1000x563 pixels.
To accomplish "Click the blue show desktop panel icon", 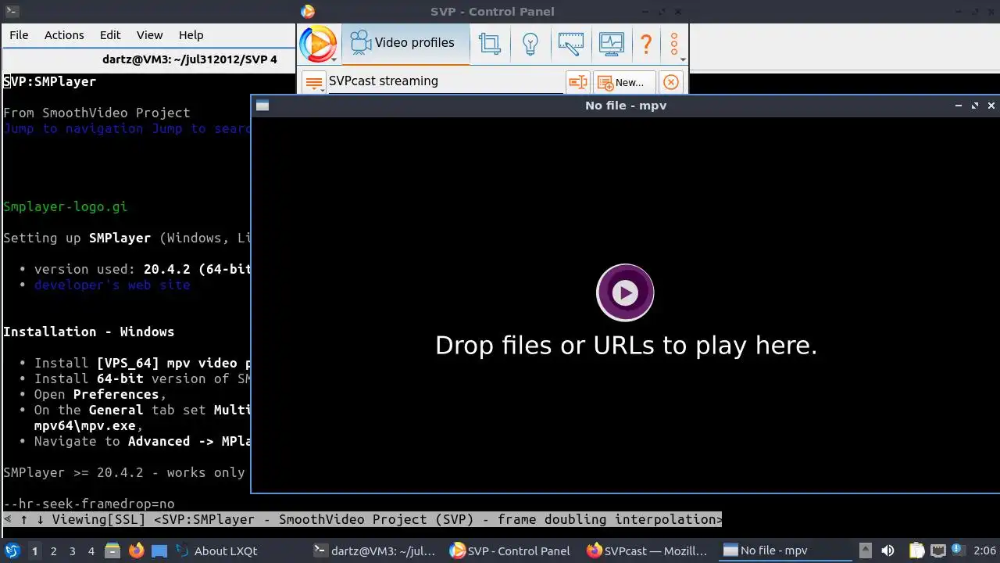I will (x=159, y=550).
